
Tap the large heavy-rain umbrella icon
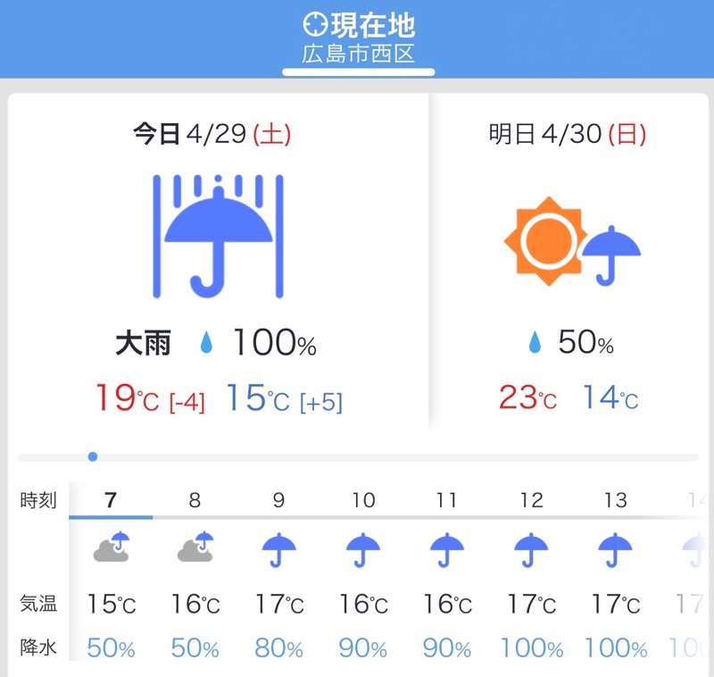pyautogui.click(x=218, y=237)
